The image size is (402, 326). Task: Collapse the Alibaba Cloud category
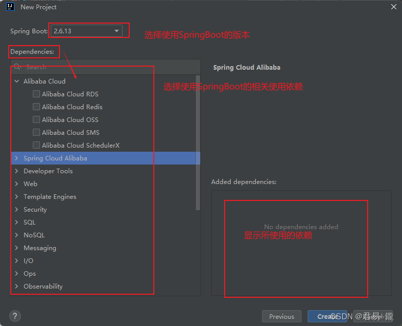[16, 81]
